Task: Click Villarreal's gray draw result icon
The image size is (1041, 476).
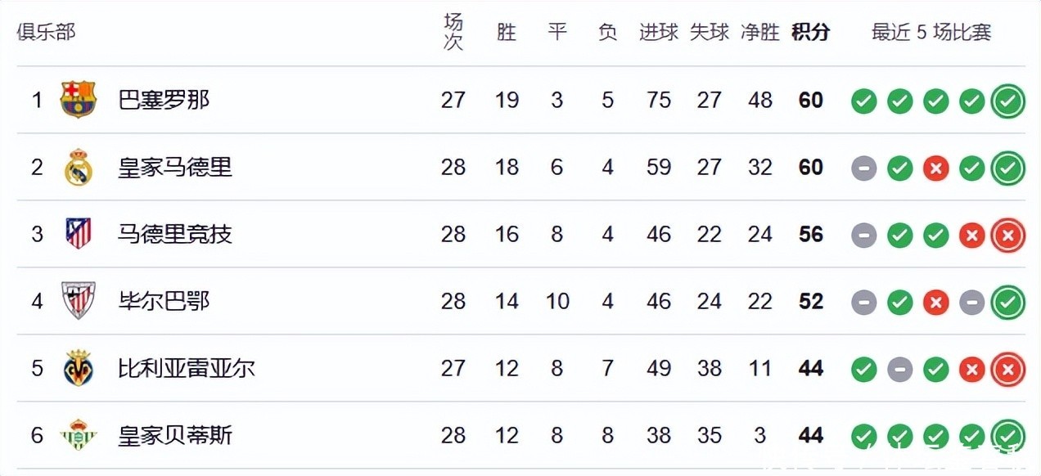Action: [899, 370]
